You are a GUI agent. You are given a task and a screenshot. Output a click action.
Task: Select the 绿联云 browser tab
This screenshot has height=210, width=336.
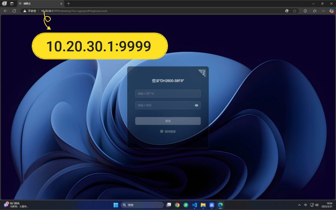coord(40,4)
